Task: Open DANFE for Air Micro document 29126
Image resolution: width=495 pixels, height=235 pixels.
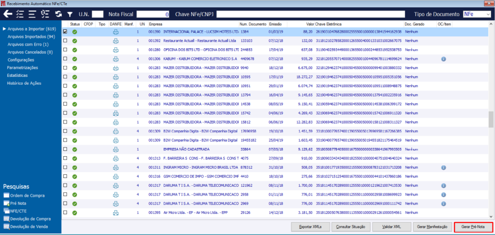Action: (x=115, y=213)
